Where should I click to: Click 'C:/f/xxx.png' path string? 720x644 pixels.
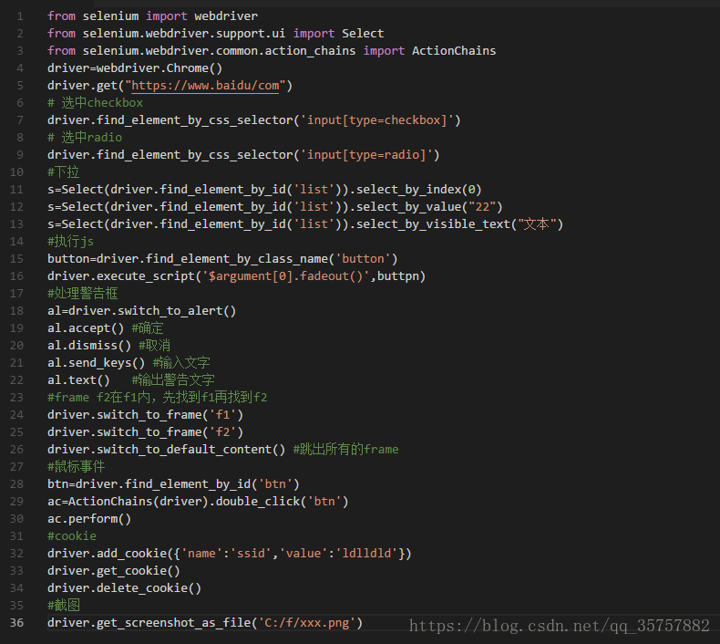pos(307,623)
